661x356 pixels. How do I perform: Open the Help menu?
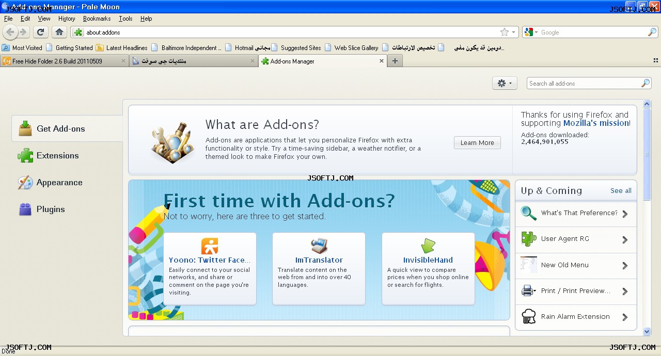pyautogui.click(x=146, y=19)
